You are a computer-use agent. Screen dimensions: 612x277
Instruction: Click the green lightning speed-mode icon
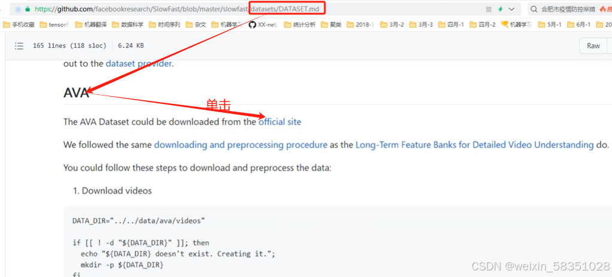pos(500,9)
